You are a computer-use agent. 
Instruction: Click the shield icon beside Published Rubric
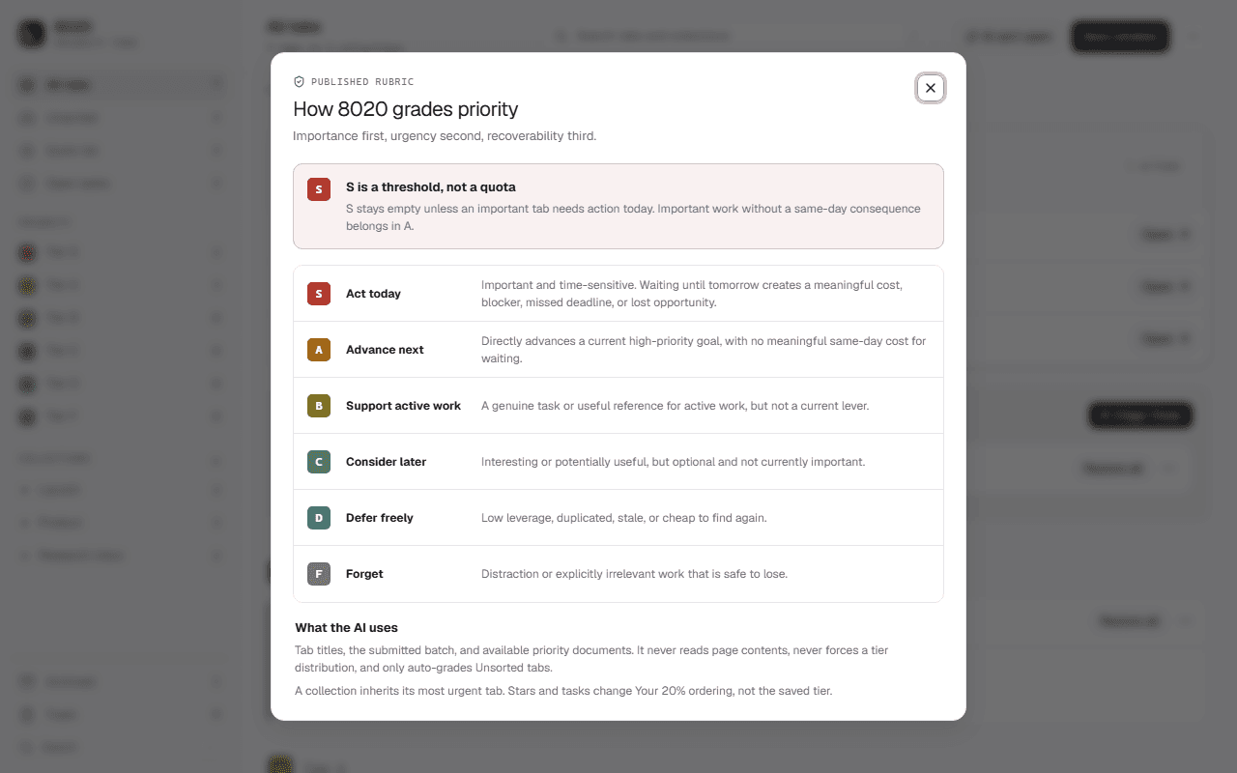pyautogui.click(x=300, y=82)
